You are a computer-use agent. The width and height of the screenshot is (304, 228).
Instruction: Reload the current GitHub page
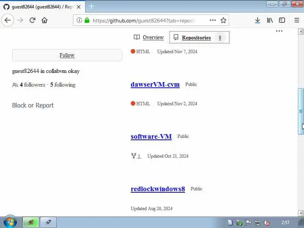tap(32, 20)
